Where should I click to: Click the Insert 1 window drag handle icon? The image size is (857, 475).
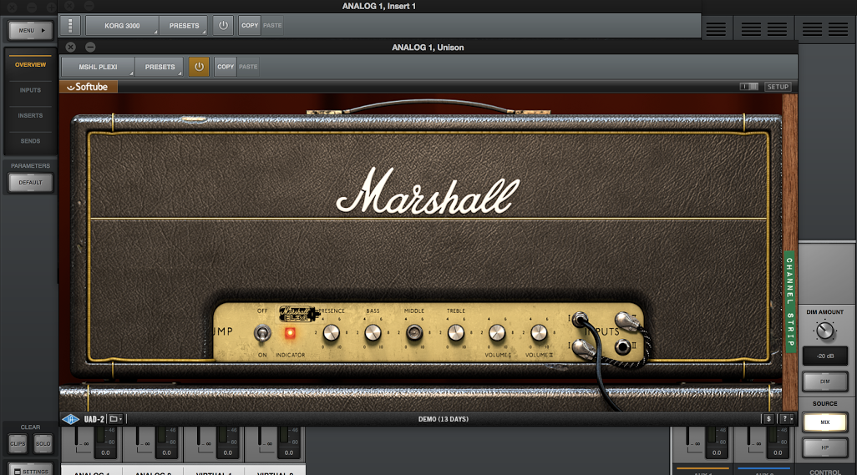(70, 26)
